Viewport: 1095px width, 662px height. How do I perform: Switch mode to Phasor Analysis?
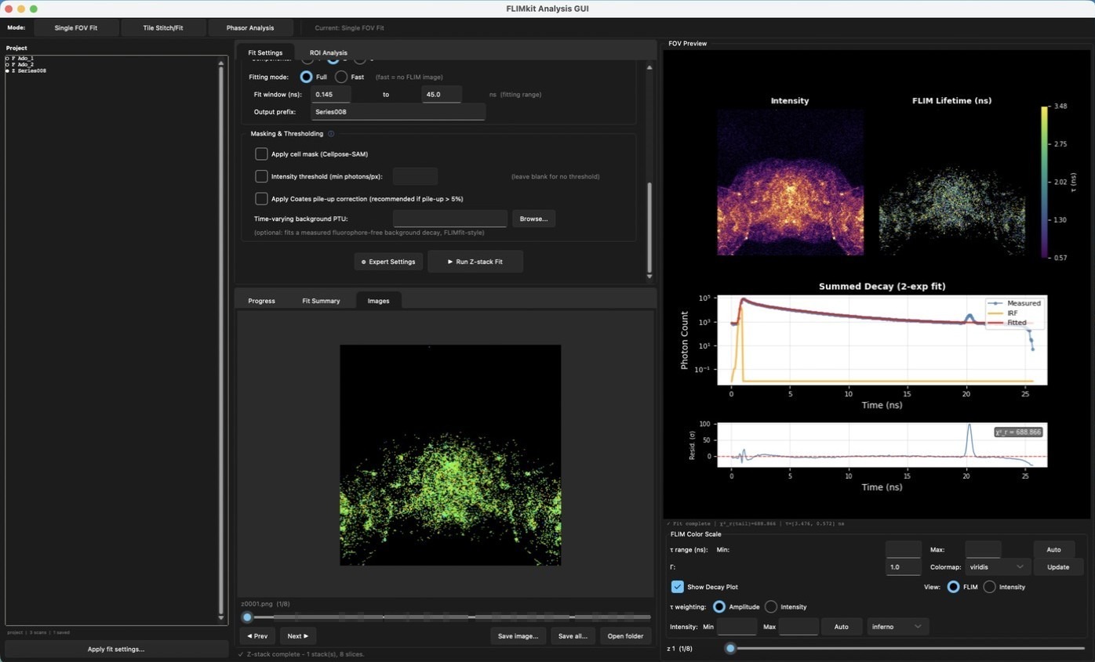(250, 27)
